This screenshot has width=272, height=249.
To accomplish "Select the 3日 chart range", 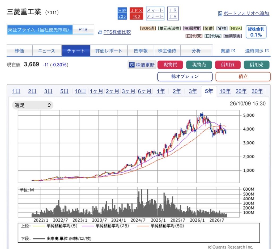I will coord(48,91).
